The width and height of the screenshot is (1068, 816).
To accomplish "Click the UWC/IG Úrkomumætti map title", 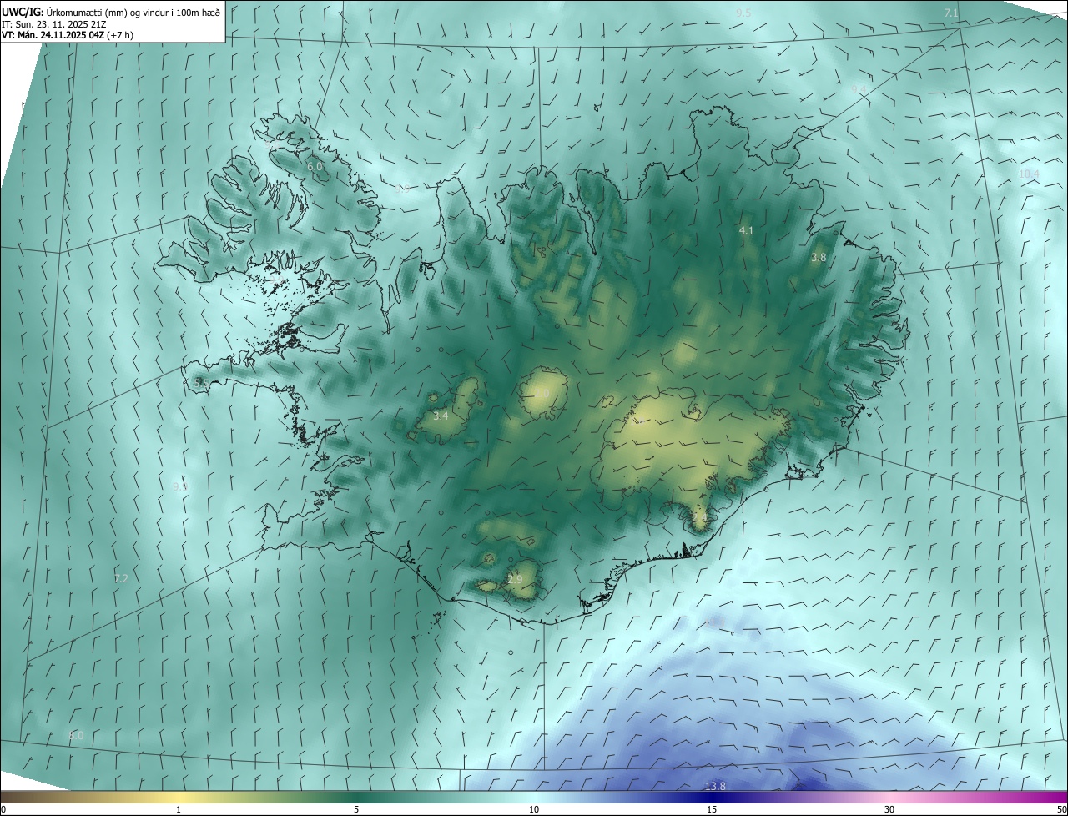I will pyautogui.click(x=111, y=12).
